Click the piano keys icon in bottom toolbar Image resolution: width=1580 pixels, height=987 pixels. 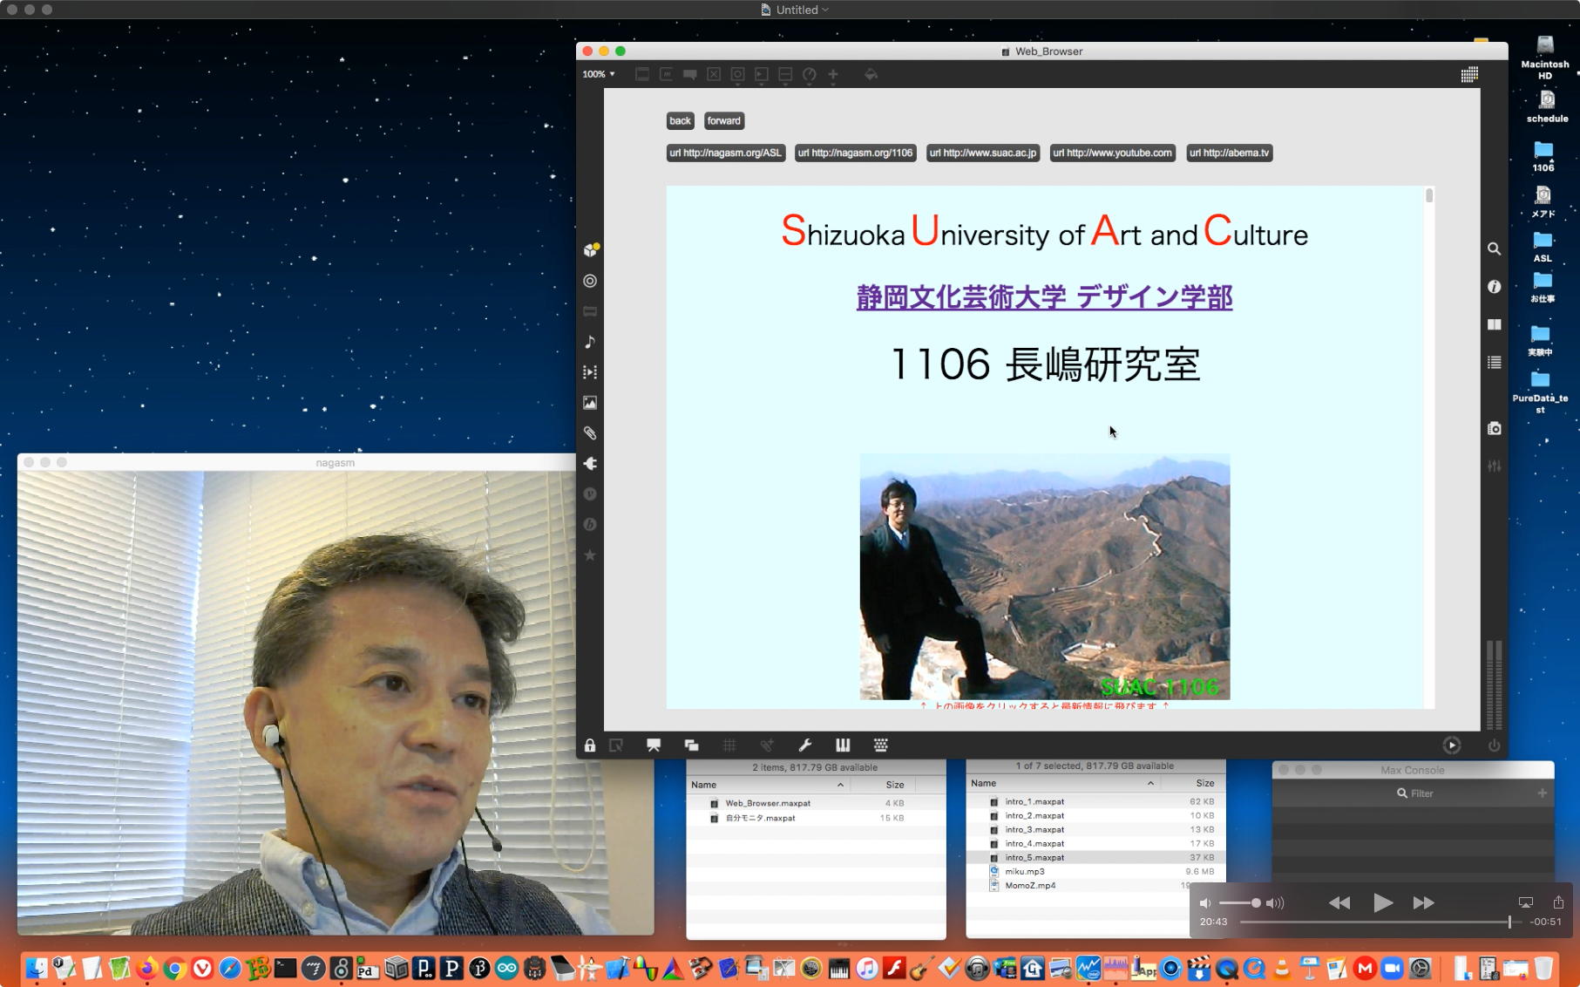click(843, 745)
